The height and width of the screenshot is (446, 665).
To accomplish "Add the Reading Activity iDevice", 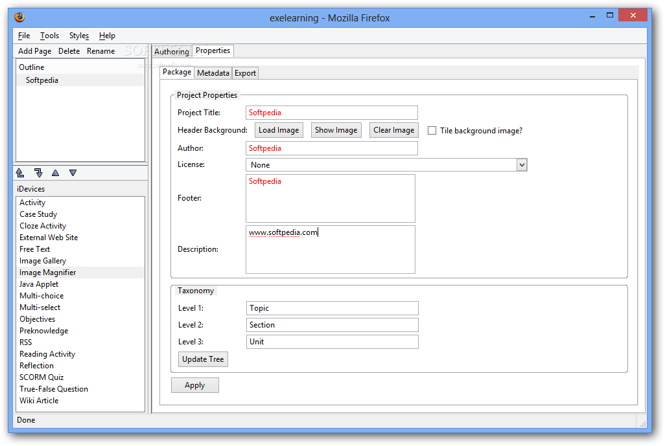I will pyautogui.click(x=81, y=354).
